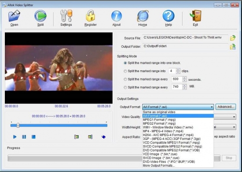242x172 pixels.
Task: Click the clips count stepper arrows
Action: click(x=178, y=71)
